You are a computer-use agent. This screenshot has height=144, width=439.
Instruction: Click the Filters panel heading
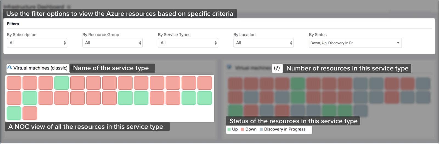(x=13, y=24)
